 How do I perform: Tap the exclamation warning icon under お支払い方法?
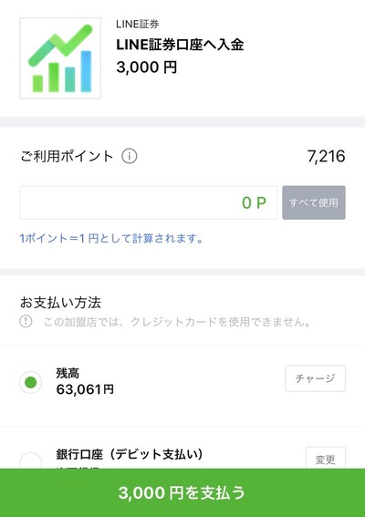pyautogui.click(x=26, y=321)
